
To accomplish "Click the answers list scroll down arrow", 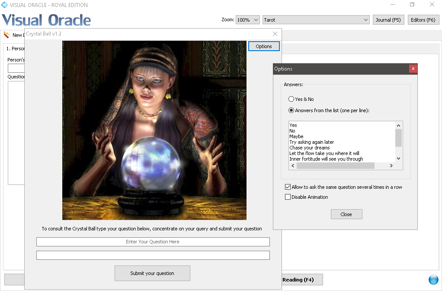I will [x=398, y=158].
